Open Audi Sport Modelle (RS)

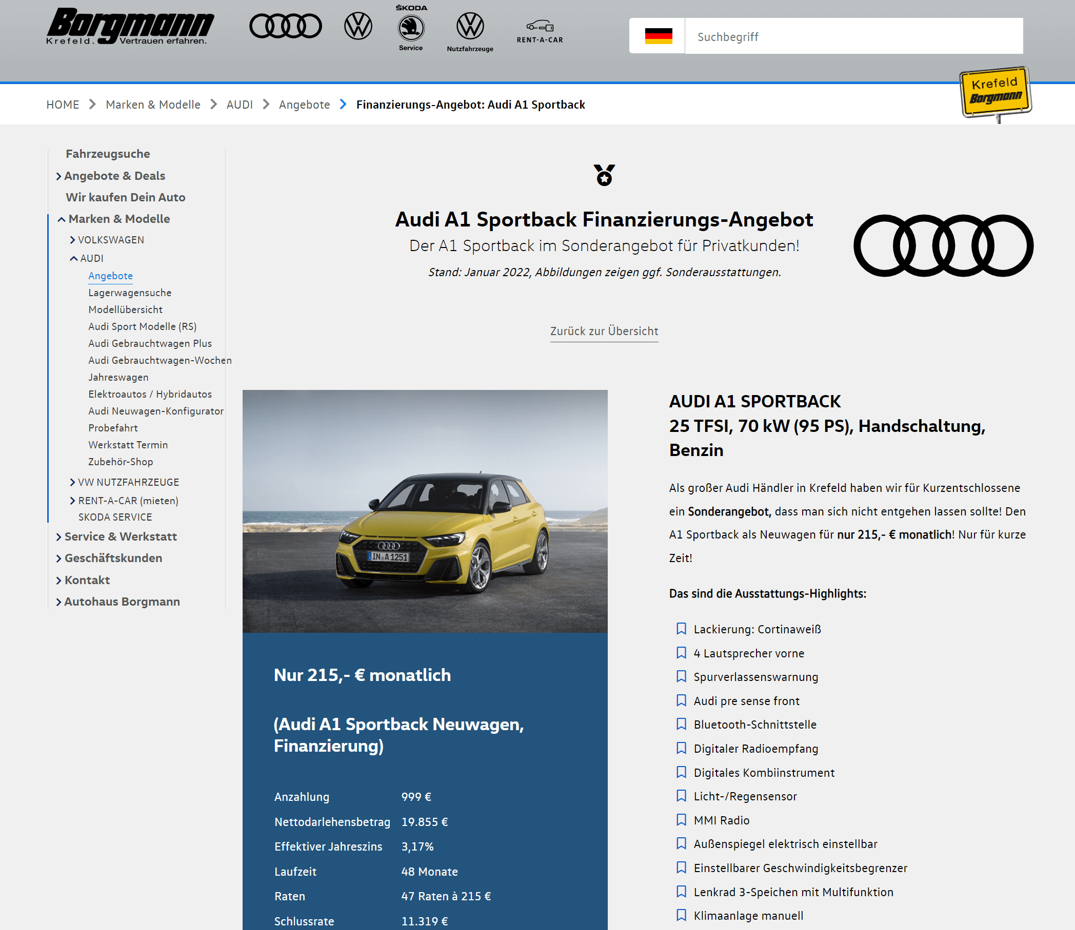pos(142,326)
